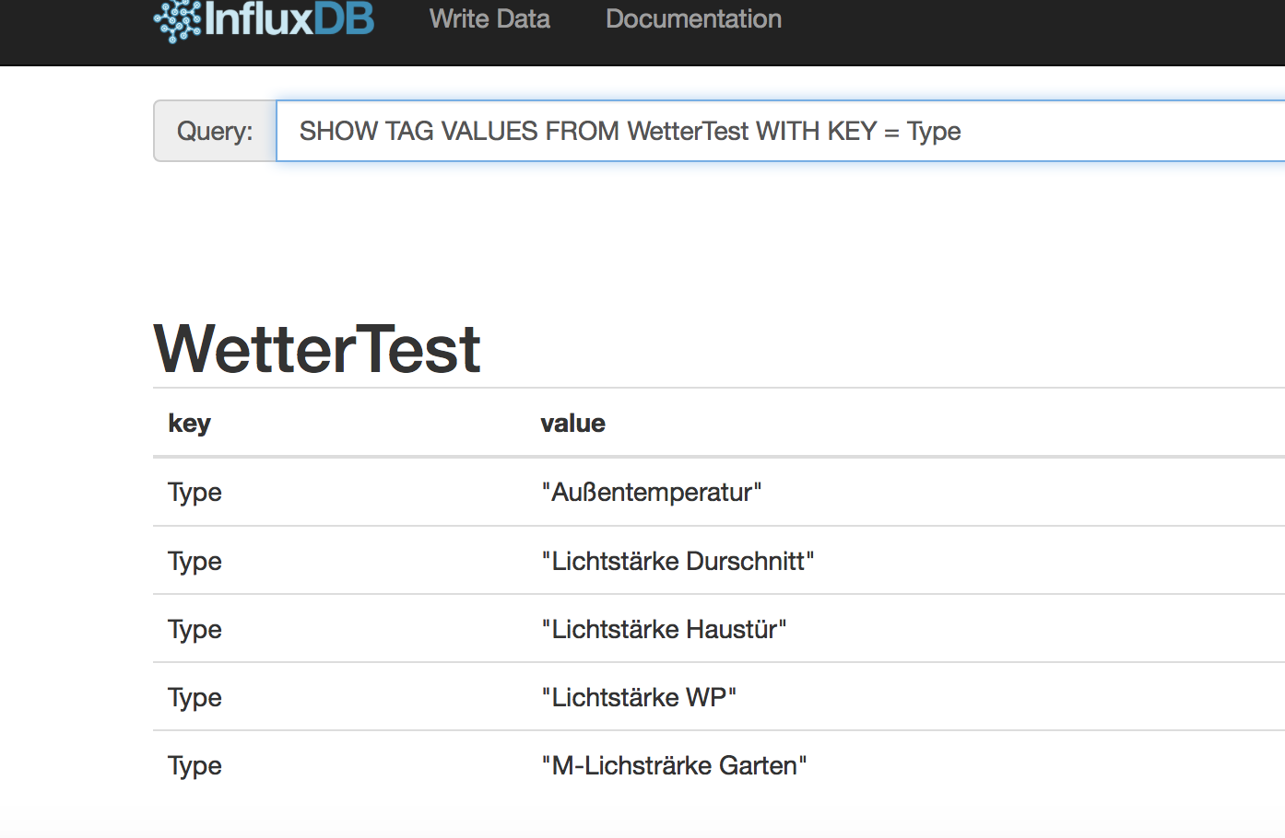The image size is (1285, 838).
Task: Click the Query label addon
Action: (x=215, y=131)
